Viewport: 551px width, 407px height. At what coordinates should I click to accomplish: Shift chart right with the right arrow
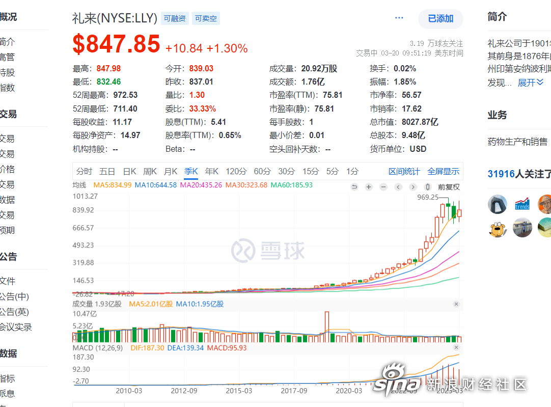(413, 187)
